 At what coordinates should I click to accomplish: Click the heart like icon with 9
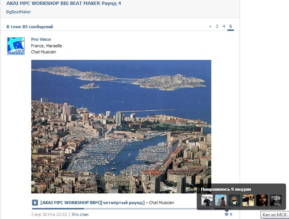click(228, 214)
